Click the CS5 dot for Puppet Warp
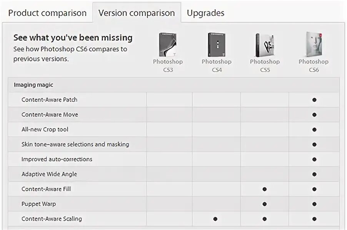This screenshot has height=230, width=347. click(265, 204)
